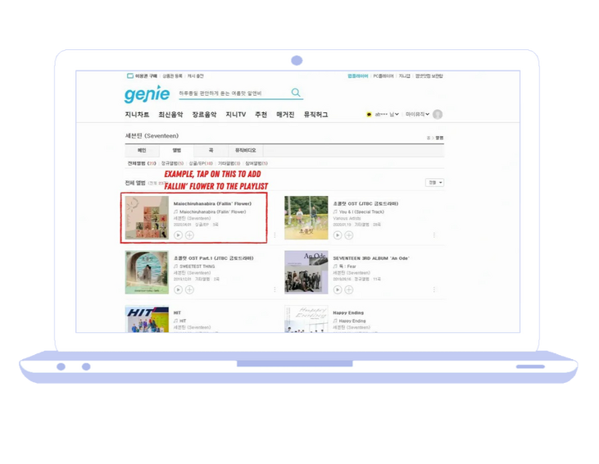Open the Happy Ending album cover thumbnail
This screenshot has height=464, width=599.
[x=306, y=320]
